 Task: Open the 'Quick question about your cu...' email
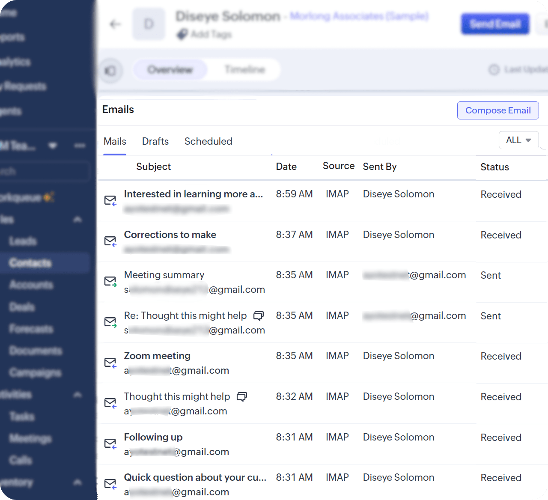195,478
